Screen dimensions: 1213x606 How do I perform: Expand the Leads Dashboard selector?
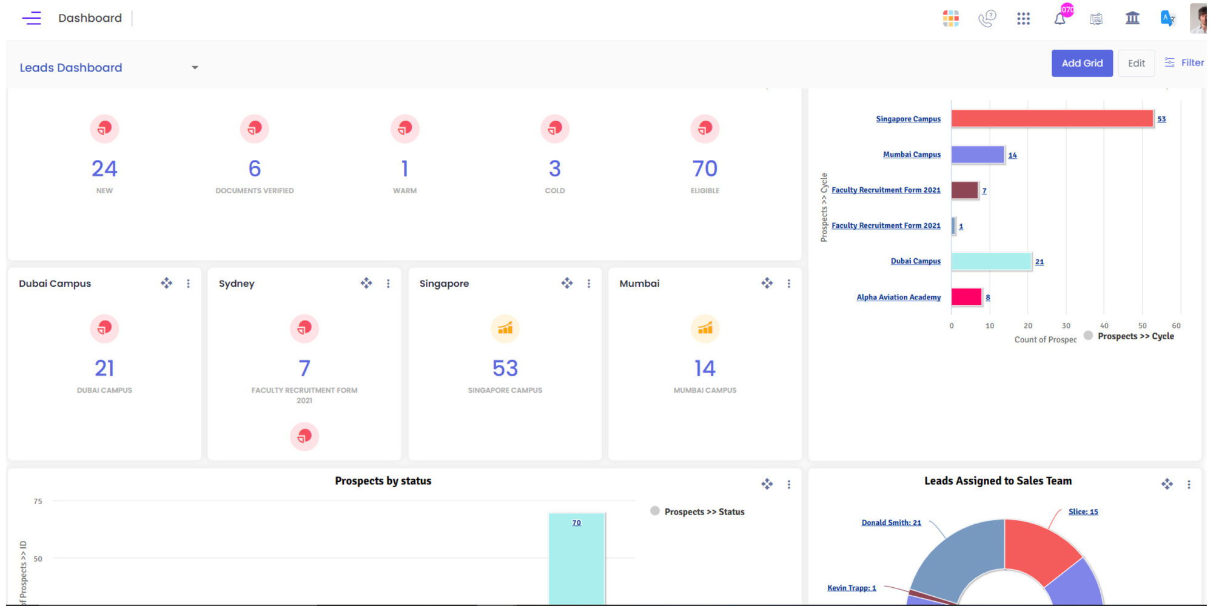pos(195,67)
